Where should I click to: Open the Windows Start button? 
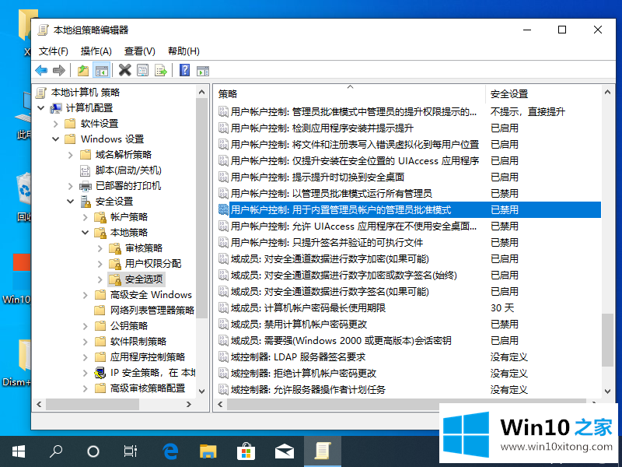(x=18, y=451)
